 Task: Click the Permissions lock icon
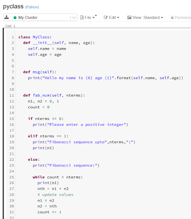pyautogui.click(x=172, y=17)
